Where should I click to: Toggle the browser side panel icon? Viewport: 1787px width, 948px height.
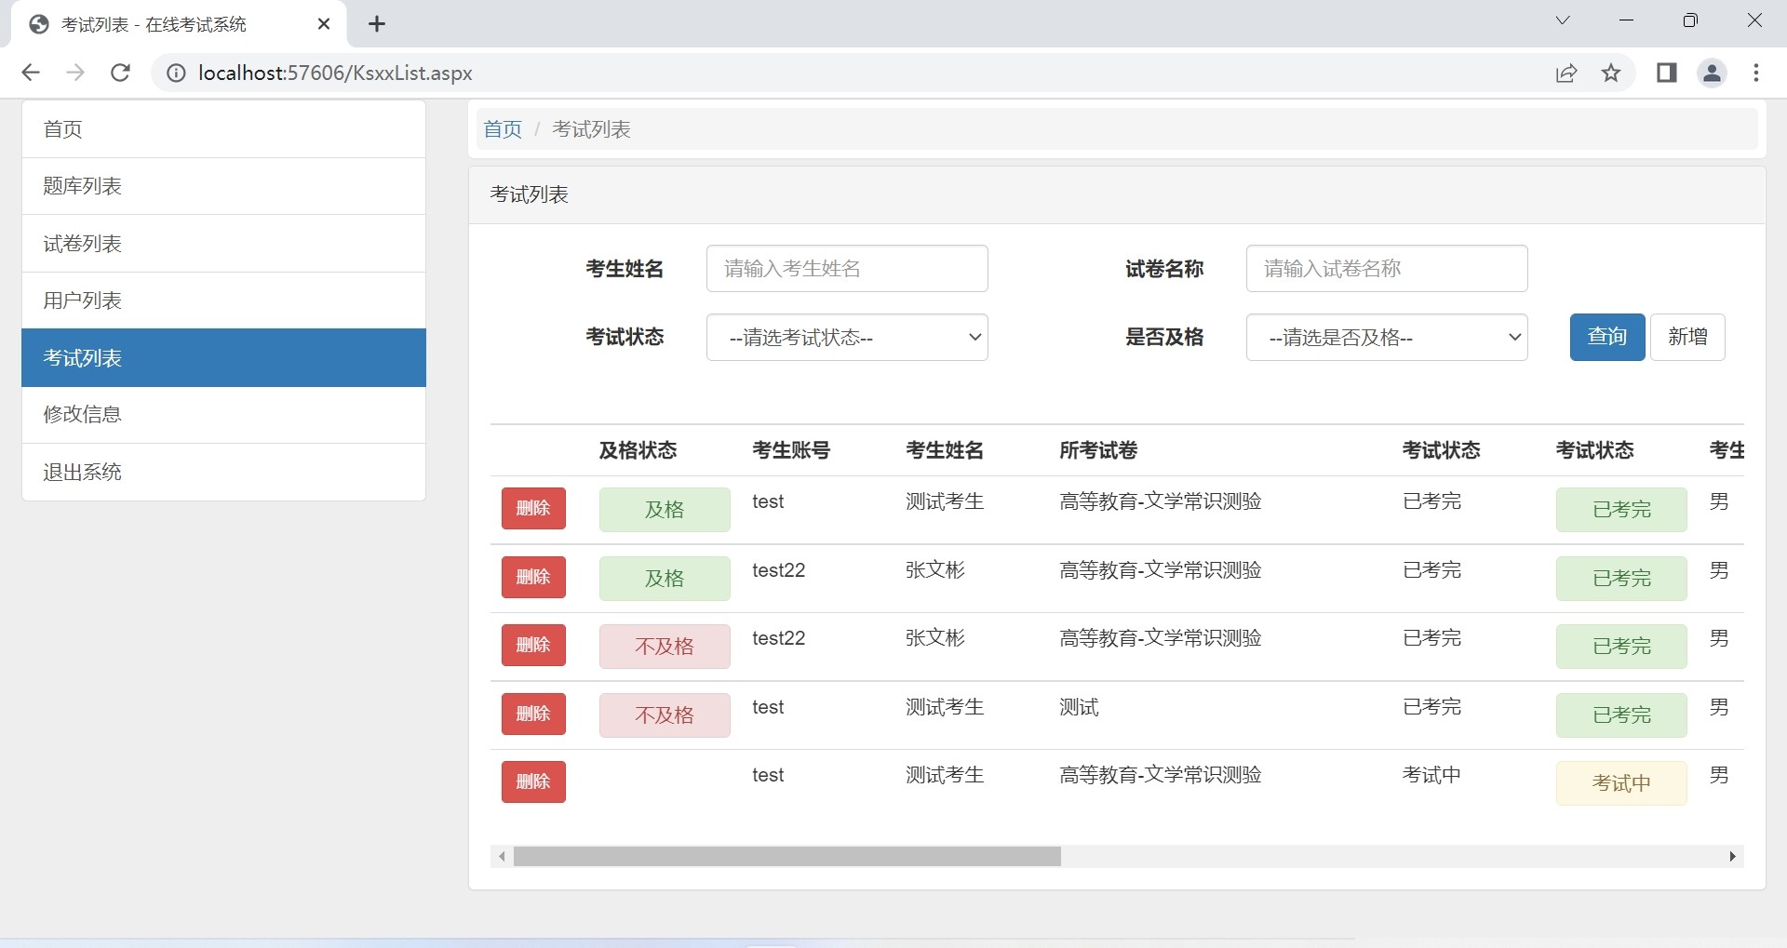coord(1666,73)
